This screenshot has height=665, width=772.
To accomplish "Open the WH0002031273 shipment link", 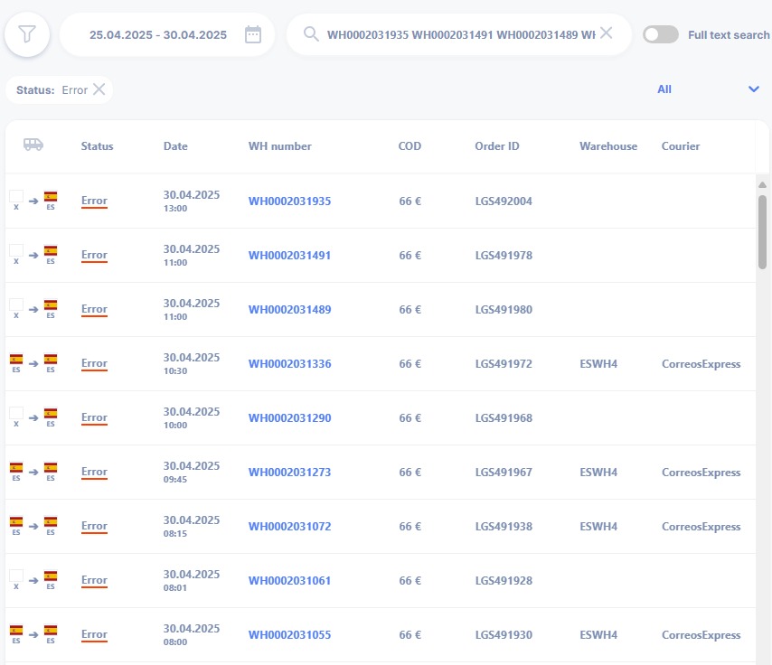I will [x=289, y=472].
